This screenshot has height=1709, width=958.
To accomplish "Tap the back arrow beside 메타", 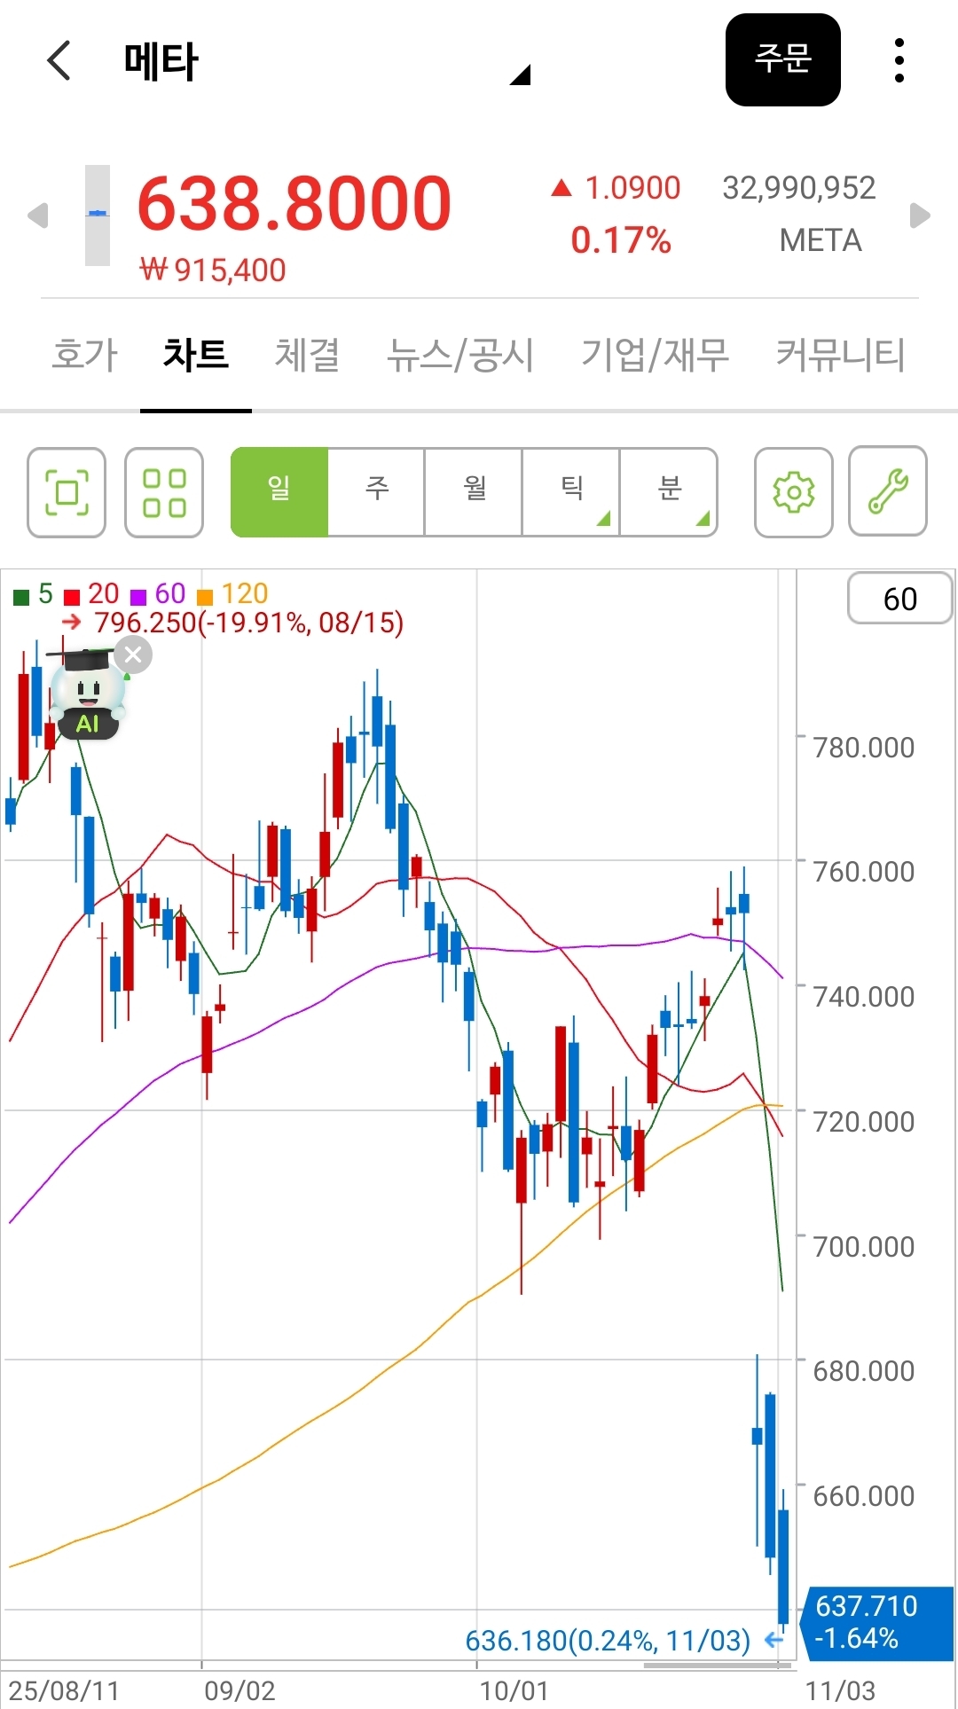I will pos(59,61).
